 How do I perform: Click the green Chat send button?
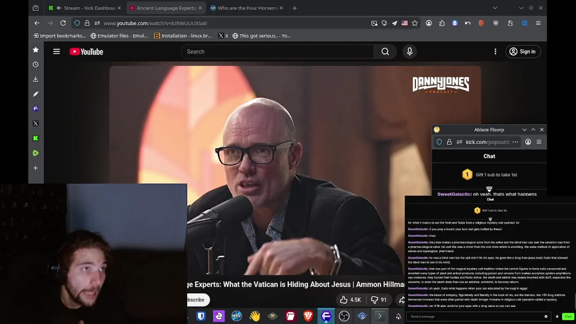click(568, 316)
